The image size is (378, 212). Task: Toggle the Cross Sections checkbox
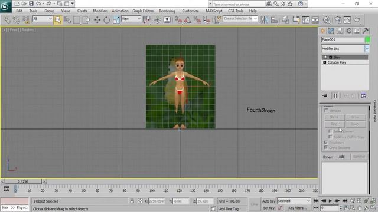click(x=326, y=148)
